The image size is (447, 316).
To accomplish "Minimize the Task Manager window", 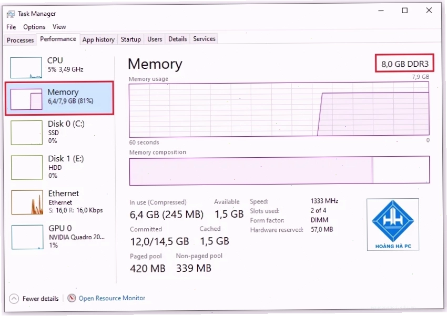I will click(381, 11).
